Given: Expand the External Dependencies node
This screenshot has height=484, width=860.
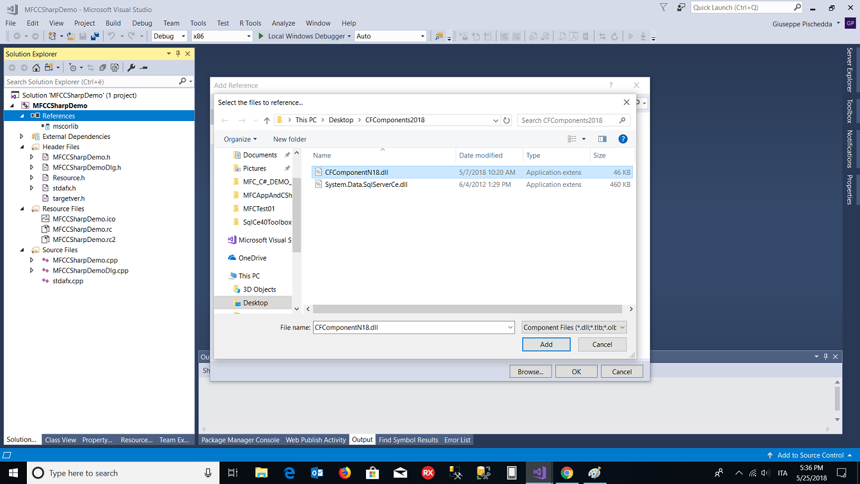Looking at the screenshot, I should tap(22, 136).
